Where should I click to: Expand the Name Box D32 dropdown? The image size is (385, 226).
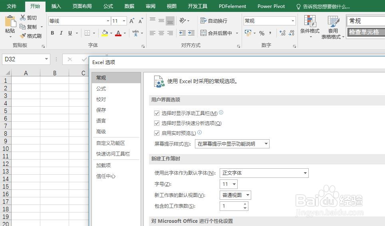pyautogui.click(x=46, y=59)
